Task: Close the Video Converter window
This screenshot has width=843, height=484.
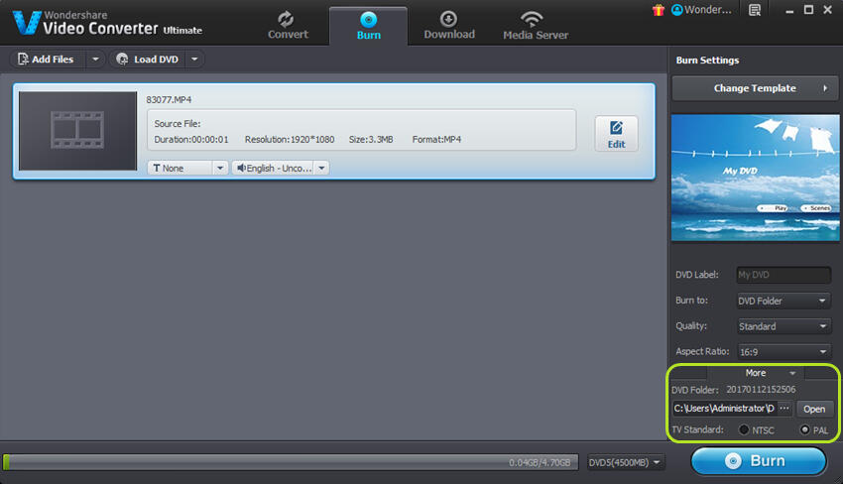Action: 828,10
